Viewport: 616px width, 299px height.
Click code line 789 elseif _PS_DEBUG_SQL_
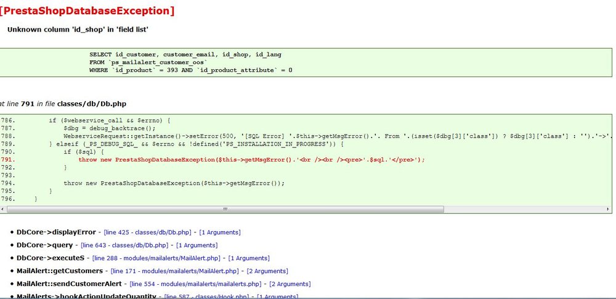196,144
